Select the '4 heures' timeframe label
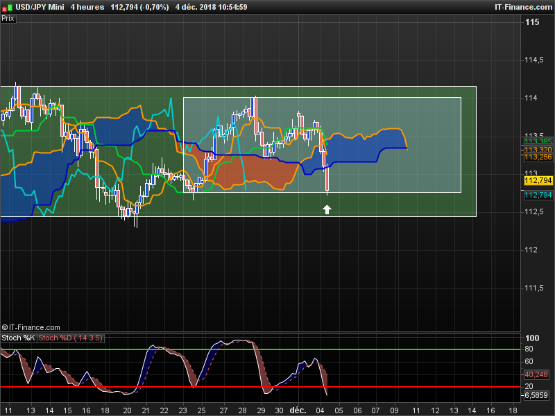Screen dimensions: 555x416 tap(87, 7)
